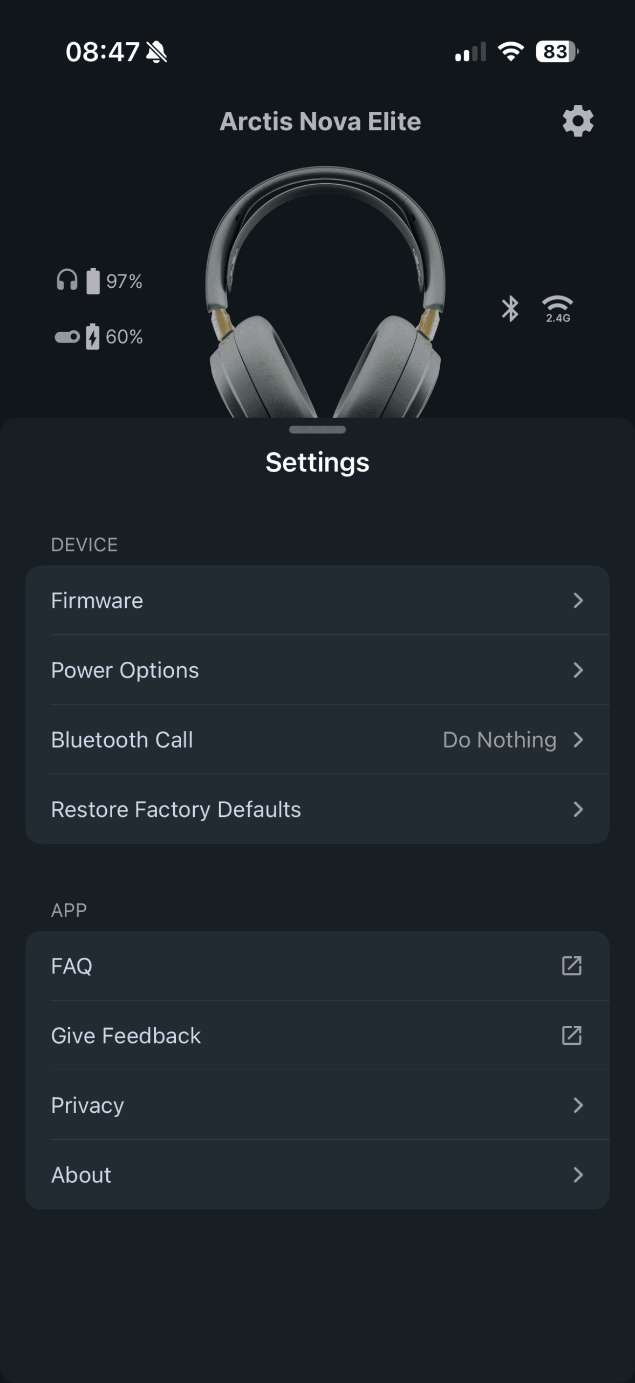Tap the charging base battery icon
Image resolution: width=635 pixels, height=1383 pixels.
pos(93,337)
